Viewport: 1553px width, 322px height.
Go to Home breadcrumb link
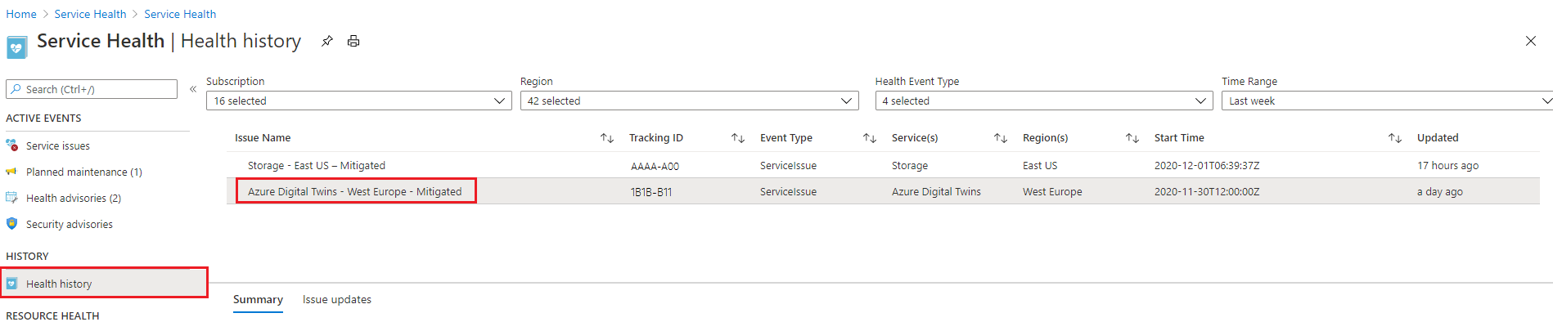tap(21, 14)
